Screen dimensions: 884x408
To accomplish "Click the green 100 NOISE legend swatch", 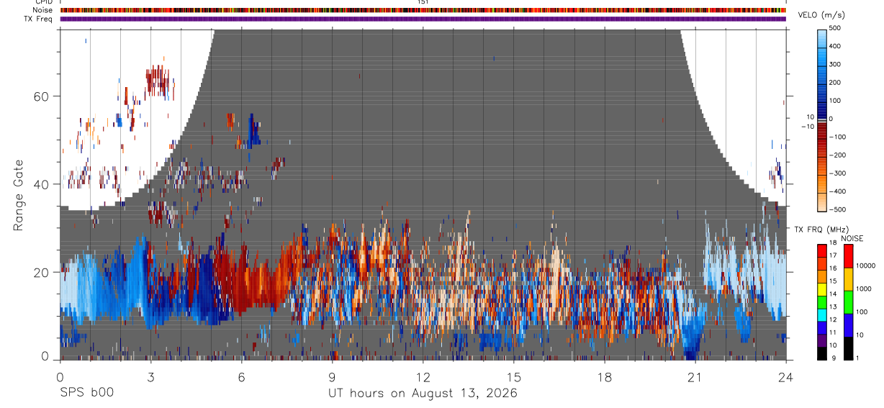I will click(x=847, y=302).
